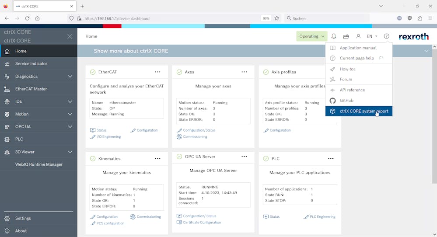Open the EN language dropdown
This screenshot has height=237, width=437.
point(372,36)
